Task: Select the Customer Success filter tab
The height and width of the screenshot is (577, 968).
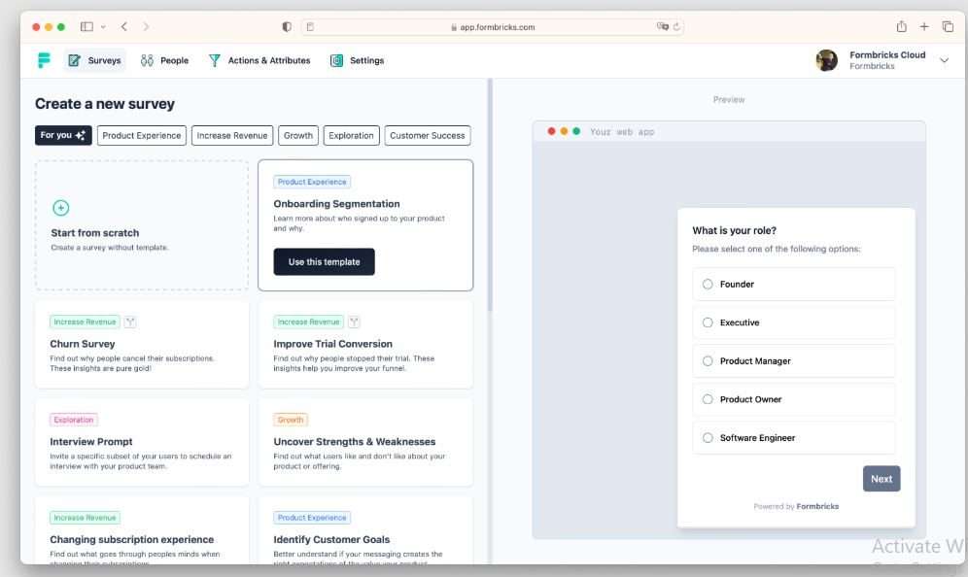Action: coord(428,135)
